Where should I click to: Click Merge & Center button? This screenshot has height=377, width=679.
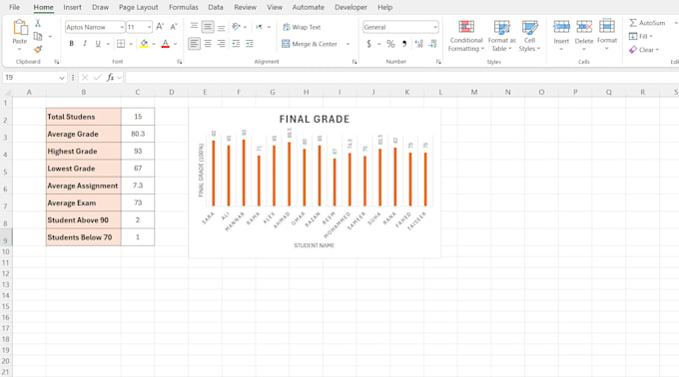click(310, 44)
